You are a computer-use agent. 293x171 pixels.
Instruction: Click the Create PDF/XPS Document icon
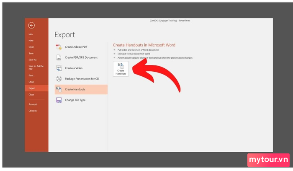(x=59, y=57)
